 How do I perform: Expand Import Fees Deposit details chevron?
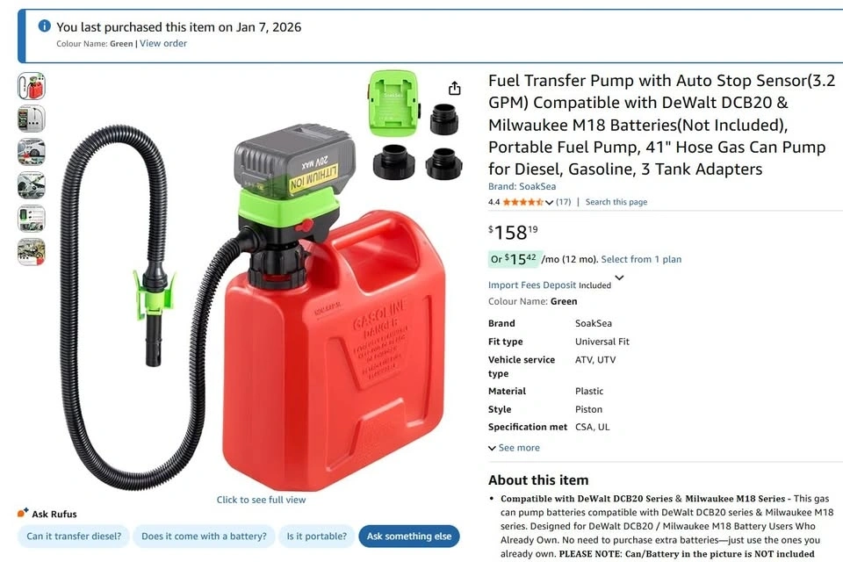[619, 278]
